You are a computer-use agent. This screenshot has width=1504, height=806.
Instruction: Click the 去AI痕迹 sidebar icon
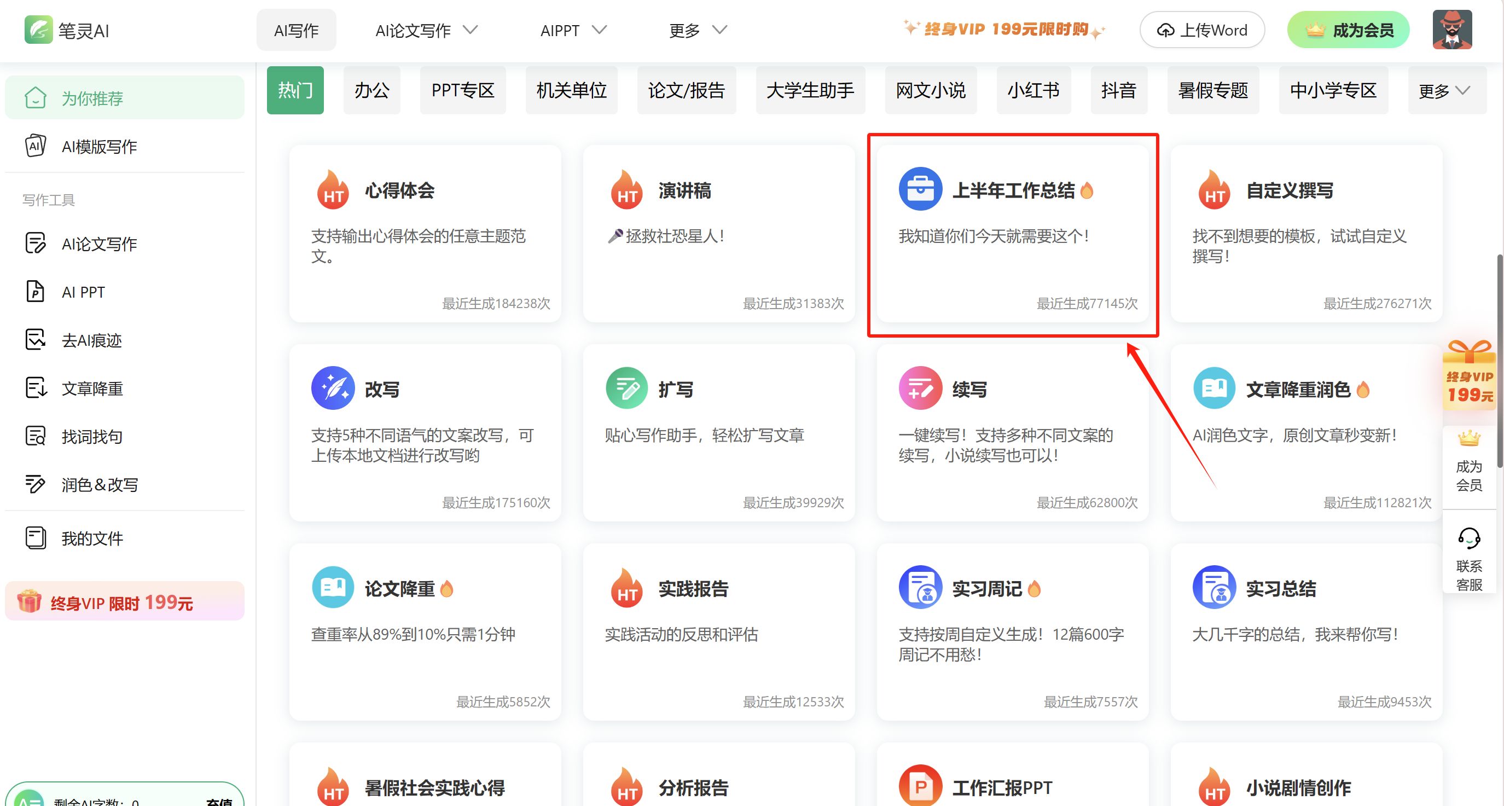(35, 339)
